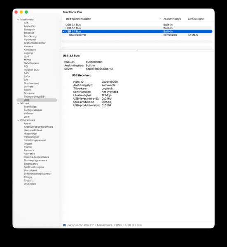Click the computer icon in the path bar
The height and width of the screenshot is (247, 227).
tap(64, 225)
